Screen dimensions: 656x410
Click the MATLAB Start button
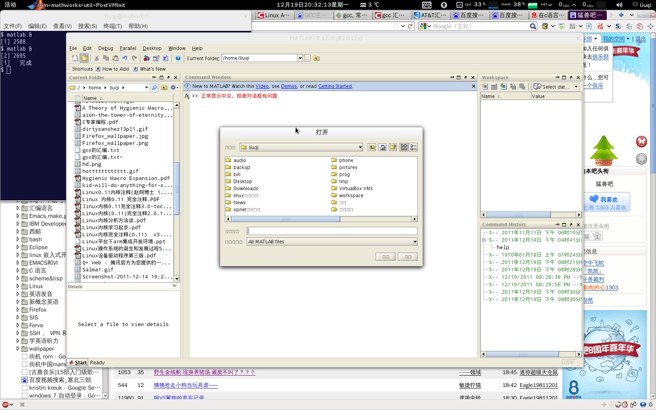click(78, 363)
